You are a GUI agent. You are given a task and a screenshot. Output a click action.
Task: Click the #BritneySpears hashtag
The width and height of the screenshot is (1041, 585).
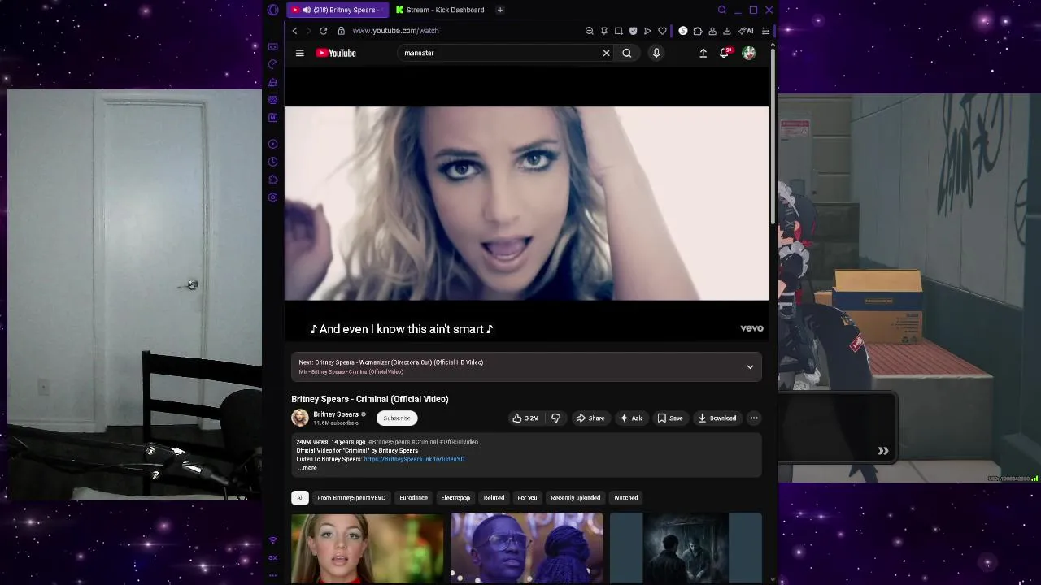[389, 442]
